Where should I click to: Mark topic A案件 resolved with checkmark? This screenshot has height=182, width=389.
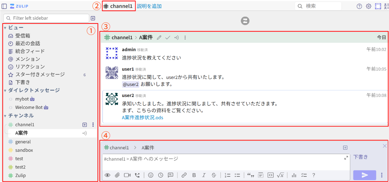coord(168,38)
